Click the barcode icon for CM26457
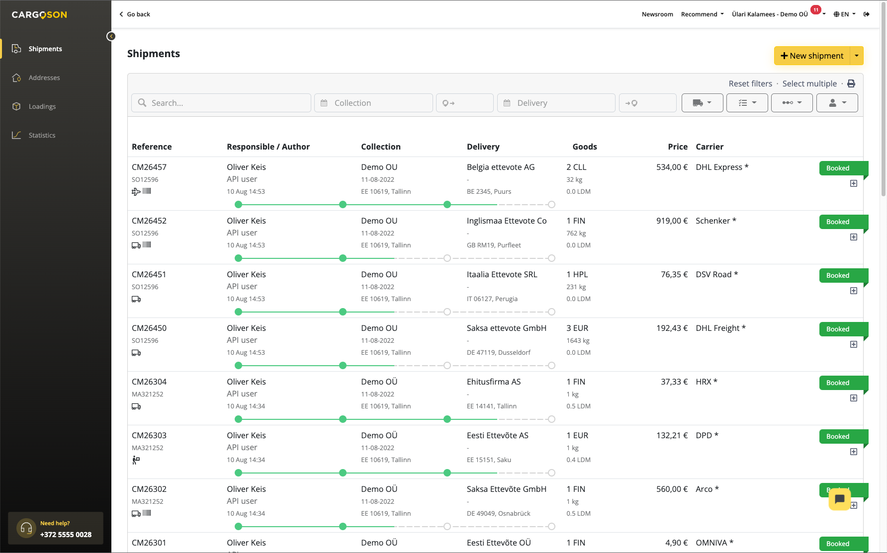887x553 pixels. pos(147,191)
